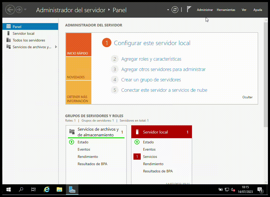Screen dimensions: 270x197
Task: Open Servicios in the Servidor local tile
Action: coord(150,156)
